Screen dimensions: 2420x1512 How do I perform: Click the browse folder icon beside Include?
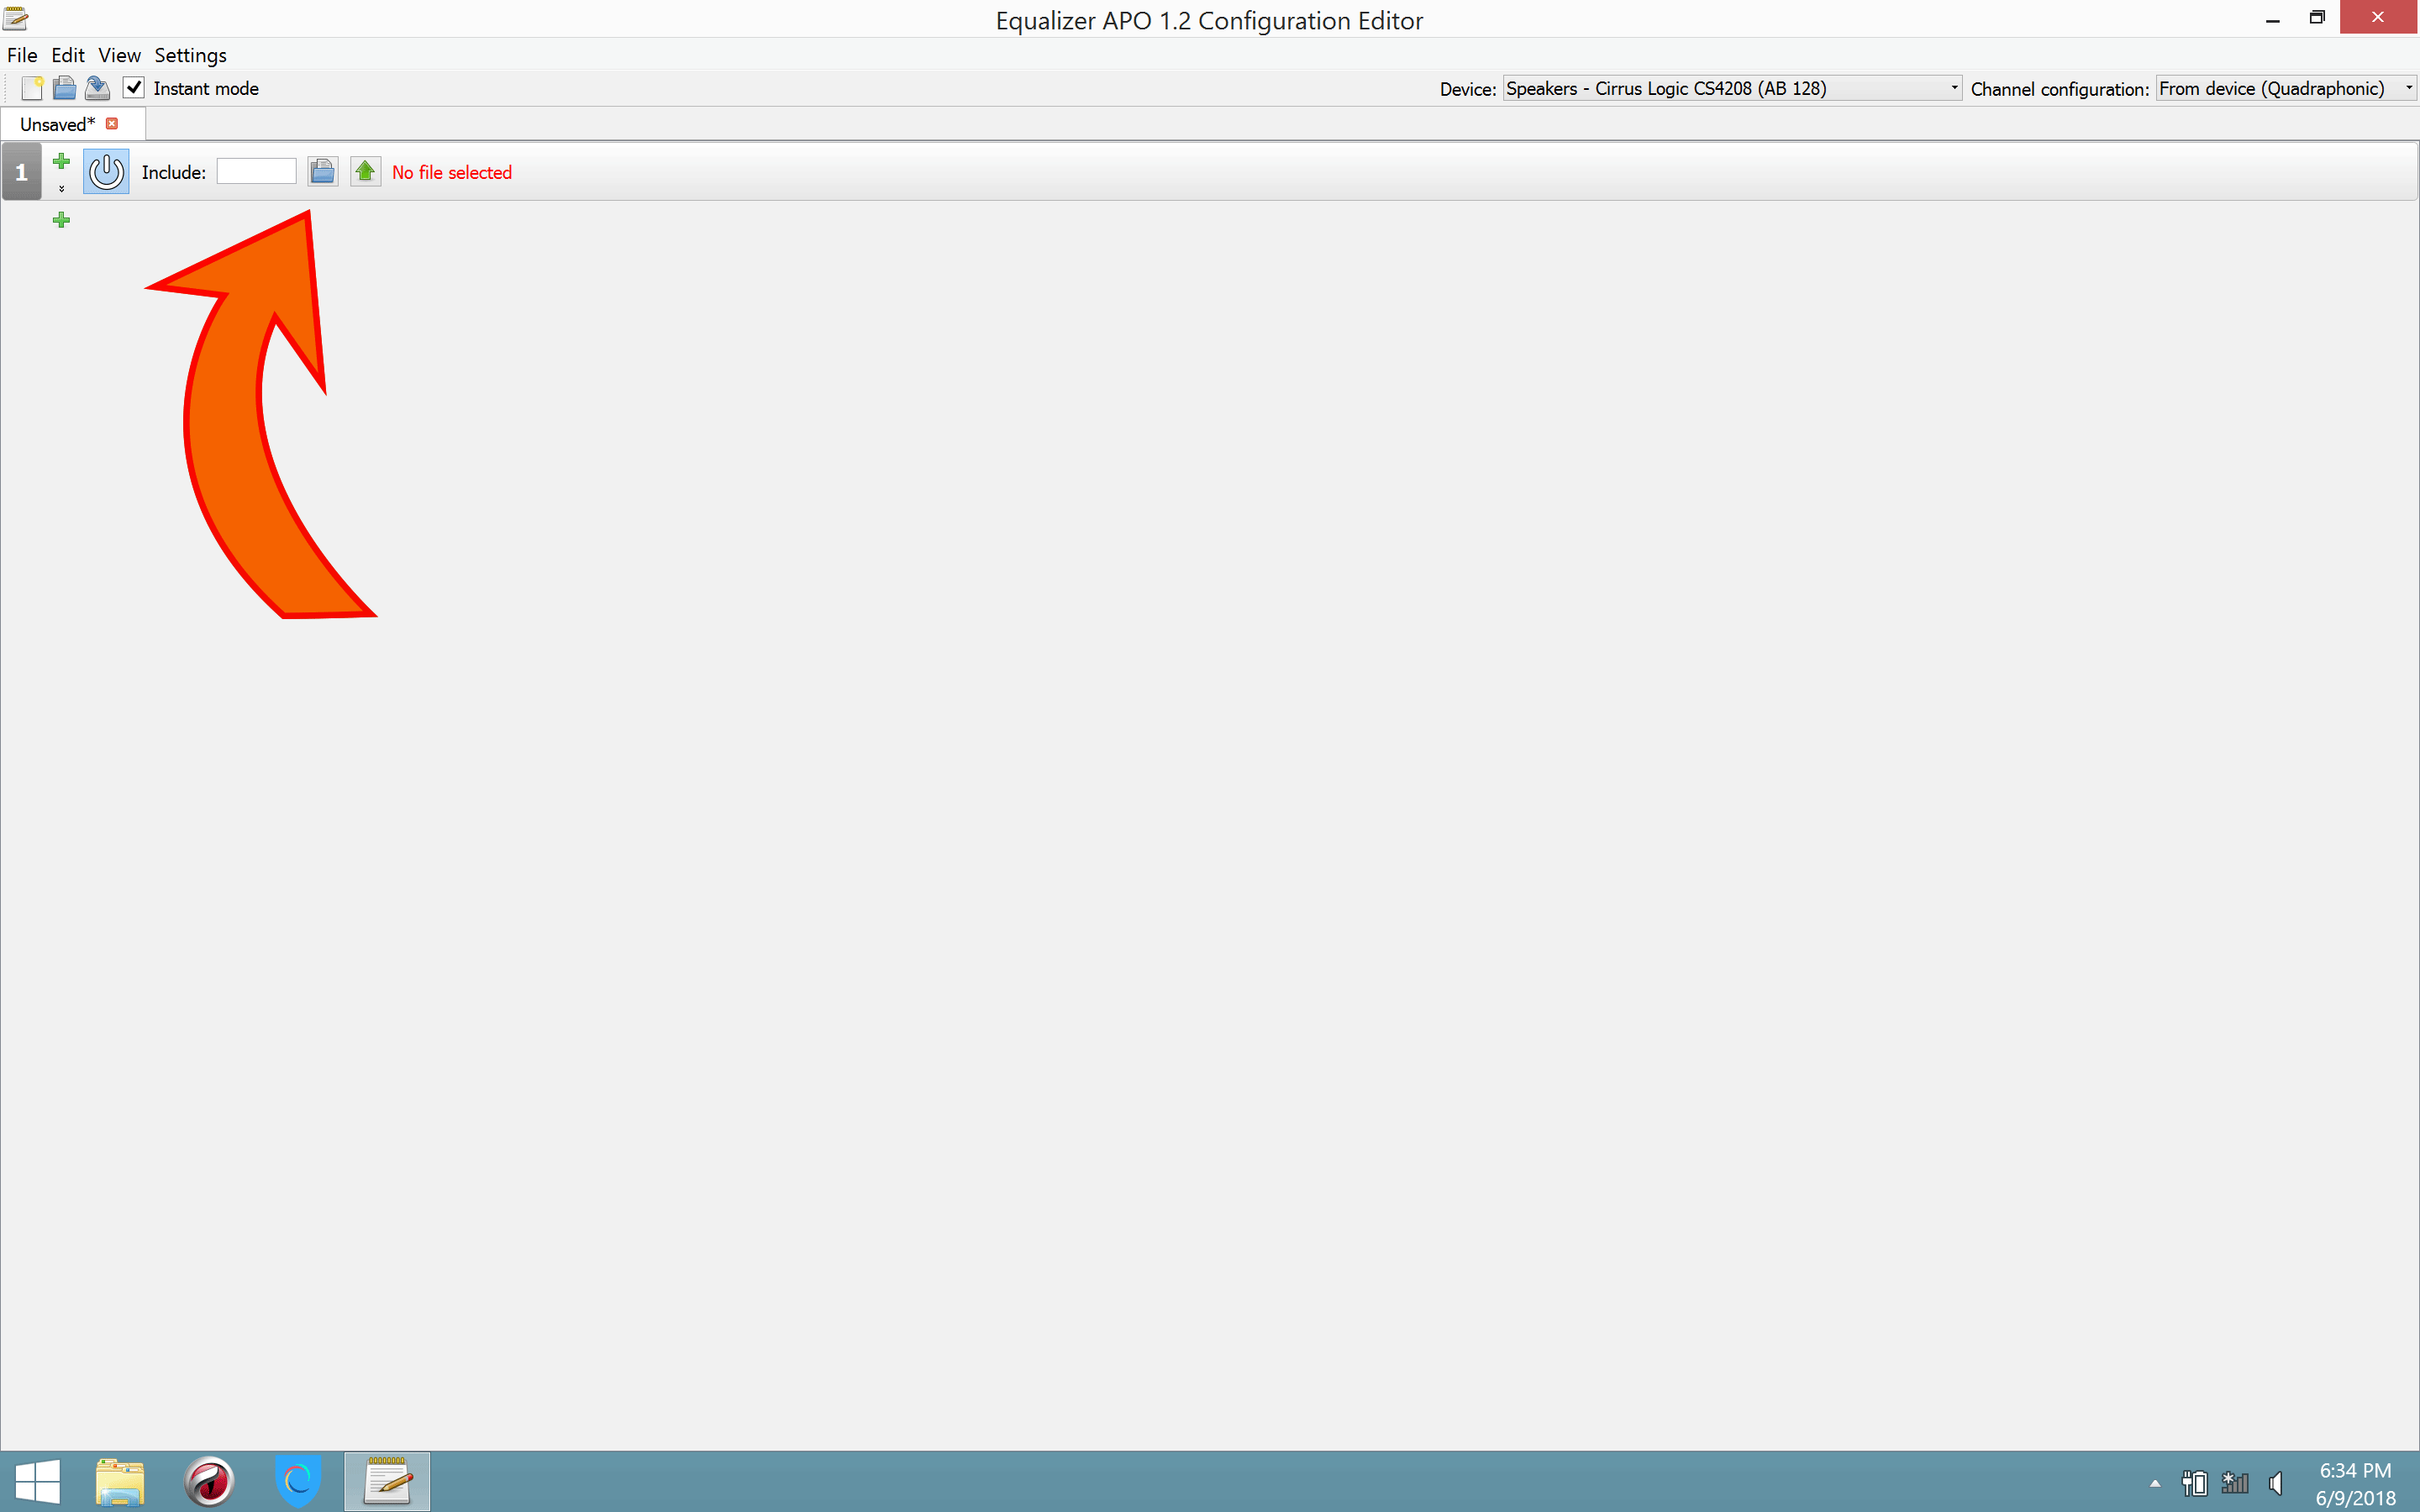tap(322, 171)
